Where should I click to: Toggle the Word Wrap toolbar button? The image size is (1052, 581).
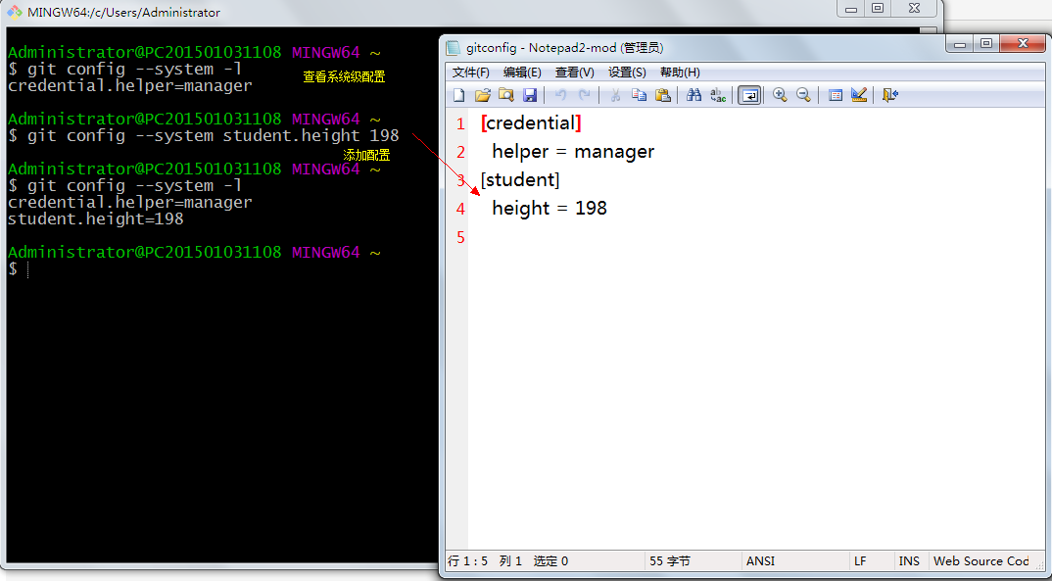[748, 95]
